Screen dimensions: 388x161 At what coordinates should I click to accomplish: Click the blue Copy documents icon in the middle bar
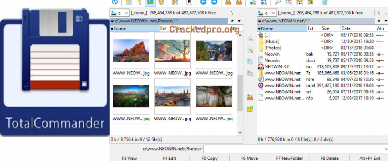tap(250, 62)
